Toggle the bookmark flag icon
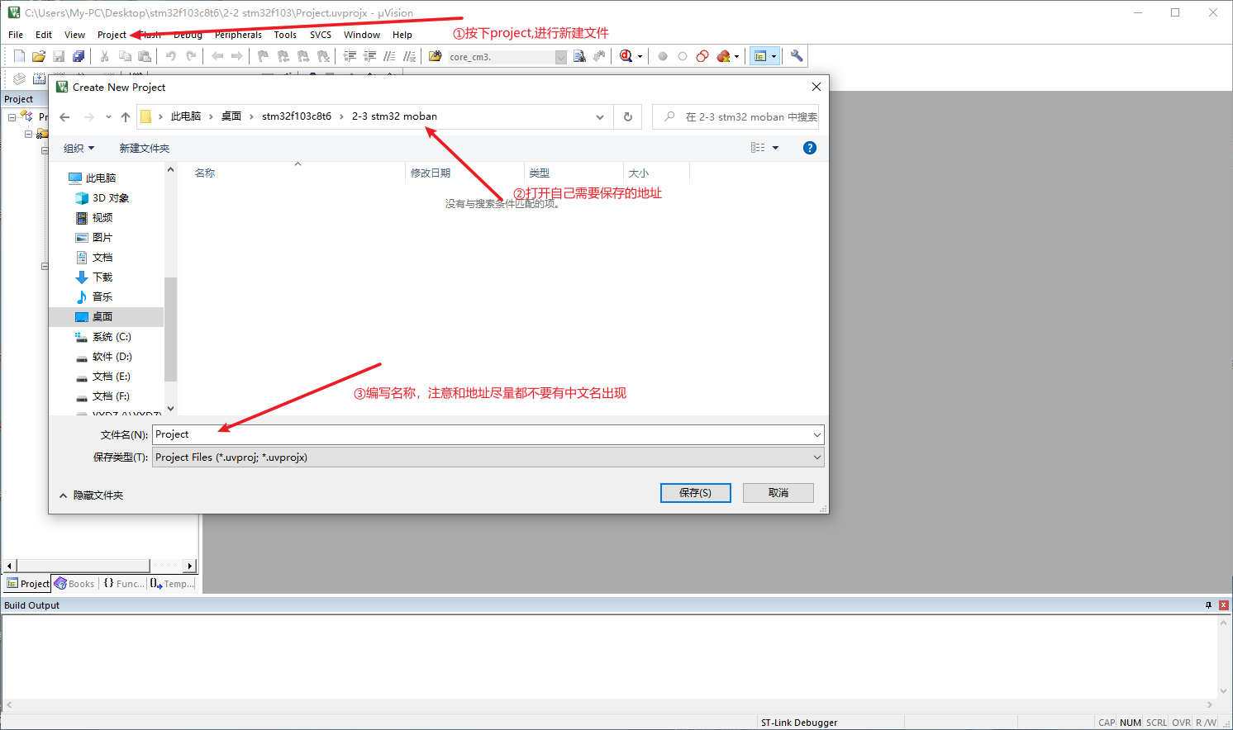Screen dimensions: 1233x730 263,56
